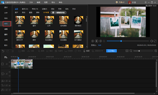Click the timeline zoom-out magnifier

(131, 51)
